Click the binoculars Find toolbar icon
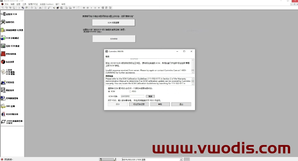Viewport: 298px width, 161px height. click(x=40, y=8)
